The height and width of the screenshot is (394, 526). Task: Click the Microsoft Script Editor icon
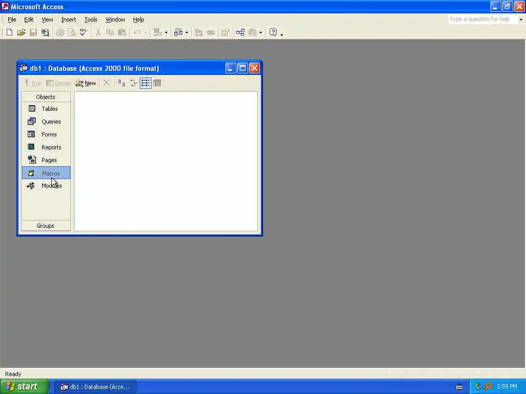point(211,32)
